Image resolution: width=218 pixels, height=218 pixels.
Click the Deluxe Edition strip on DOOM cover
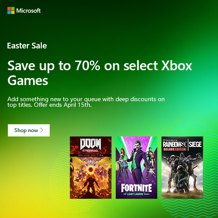[x=91, y=155]
